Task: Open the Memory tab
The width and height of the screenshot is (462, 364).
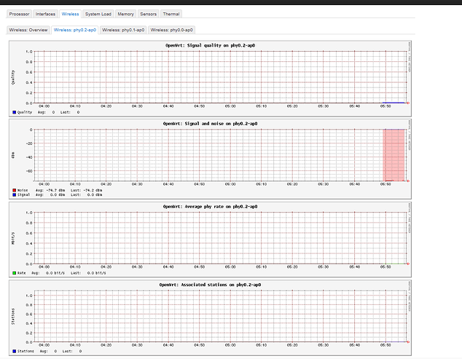Action: pos(125,14)
